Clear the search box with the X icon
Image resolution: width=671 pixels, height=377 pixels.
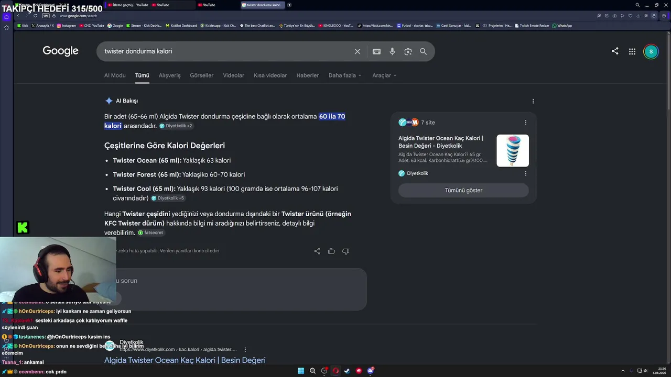[358, 51]
